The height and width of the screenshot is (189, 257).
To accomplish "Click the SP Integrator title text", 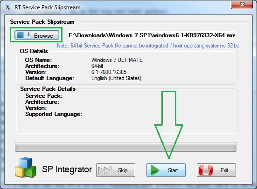I will click(x=67, y=169).
